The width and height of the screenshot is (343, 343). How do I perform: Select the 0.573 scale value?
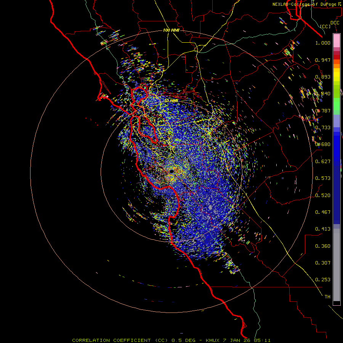point(323,178)
